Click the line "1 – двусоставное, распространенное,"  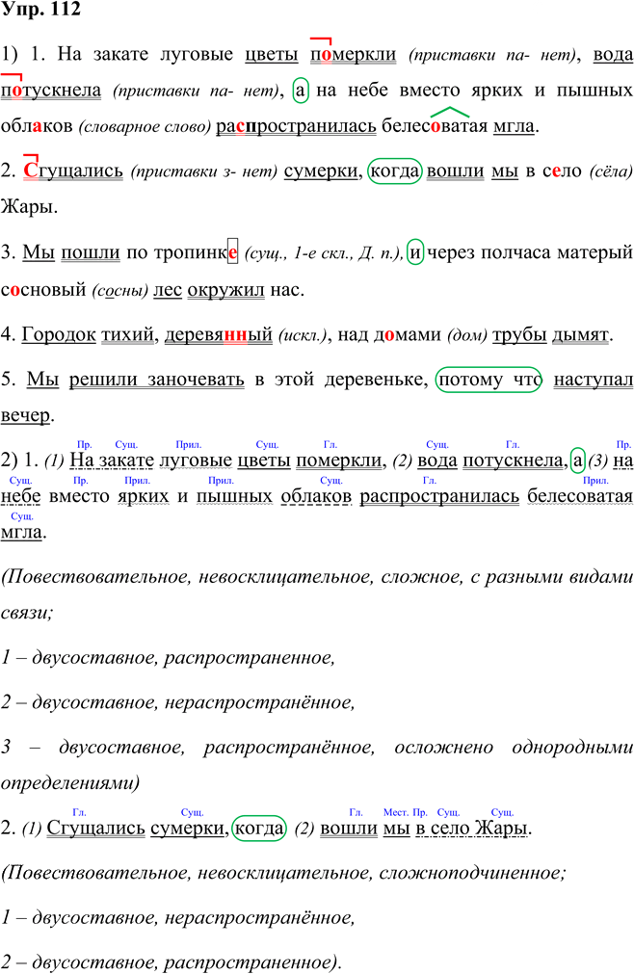coord(169,658)
